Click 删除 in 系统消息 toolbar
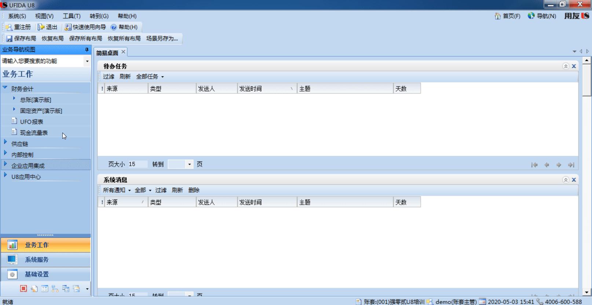This screenshot has height=305, width=592. pyautogui.click(x=194, y=190)
